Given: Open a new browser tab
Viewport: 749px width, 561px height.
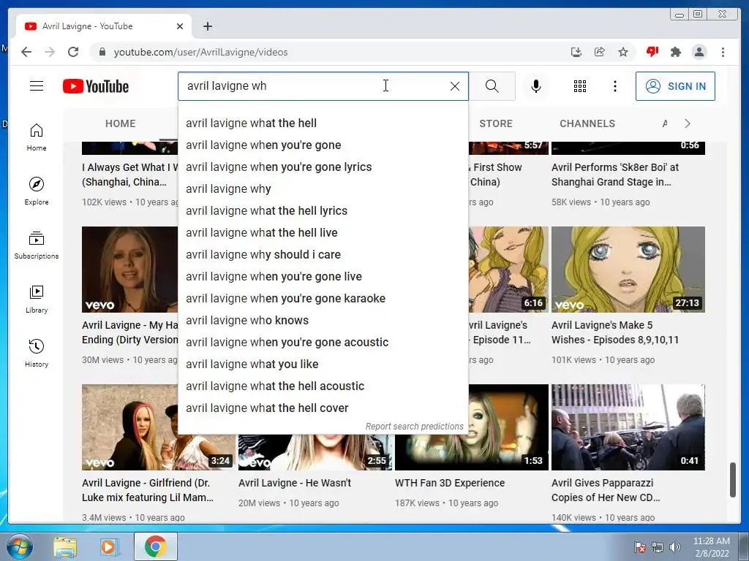Looking at the screenshot, I should [x=207, y=26].
